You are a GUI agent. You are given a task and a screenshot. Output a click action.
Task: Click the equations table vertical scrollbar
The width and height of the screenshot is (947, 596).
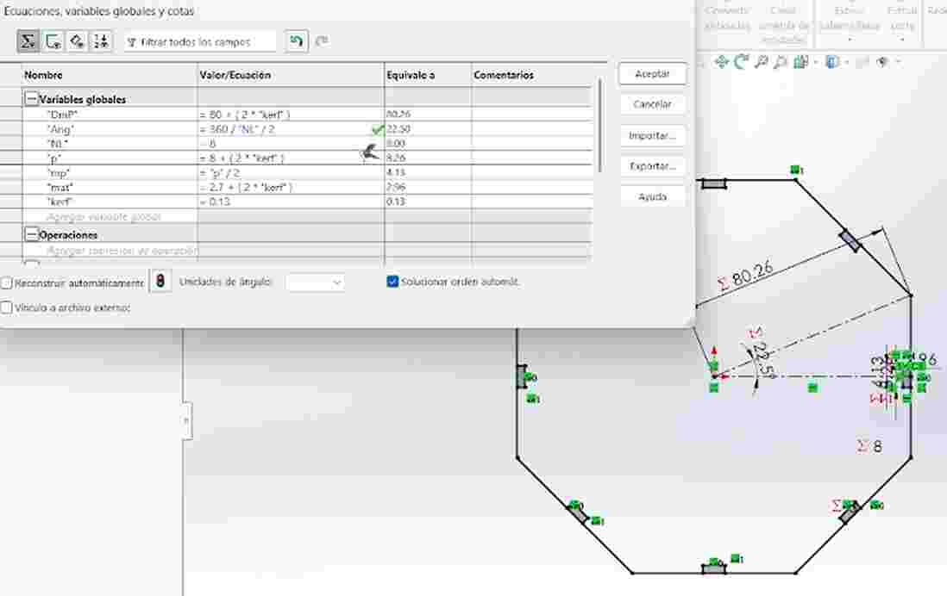point(599,126)
